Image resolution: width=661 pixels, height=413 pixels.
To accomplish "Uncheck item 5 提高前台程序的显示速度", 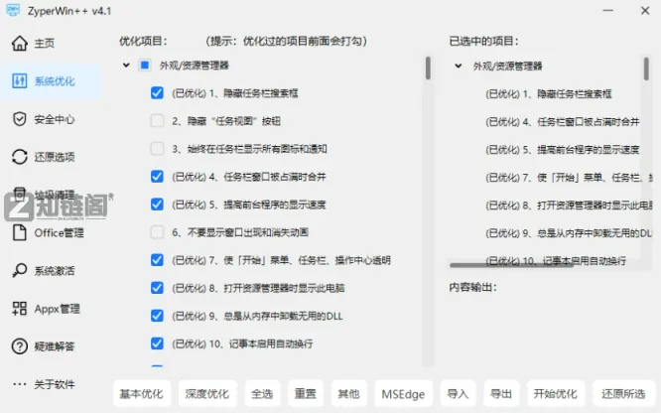I will pyautogui.click(x=157, y=205).
